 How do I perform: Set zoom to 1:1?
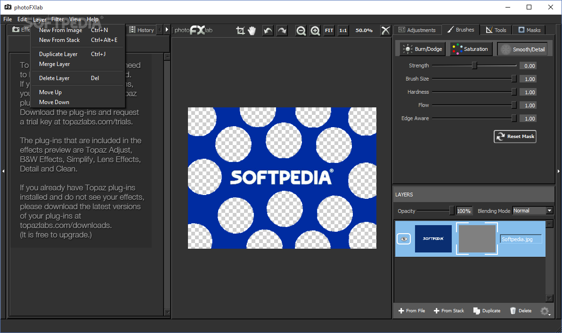coord(343,31)
